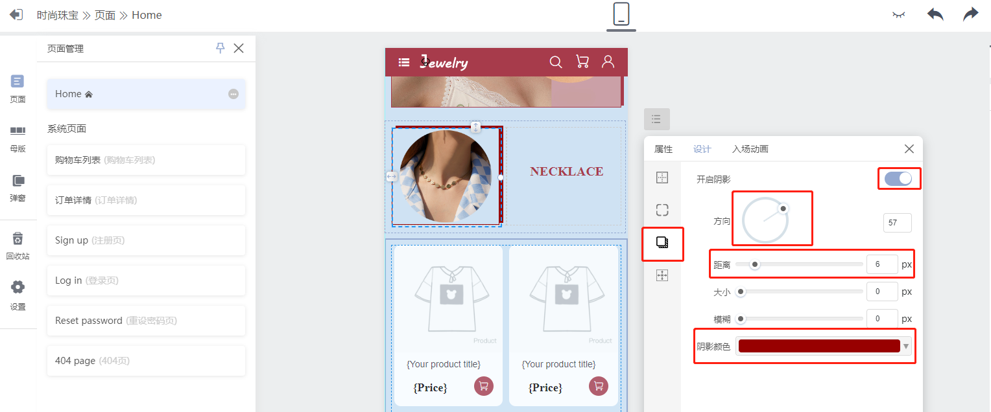Open the 设置 gear settings
This screenshot has height=412, width=991.
(x=18, y=295)
